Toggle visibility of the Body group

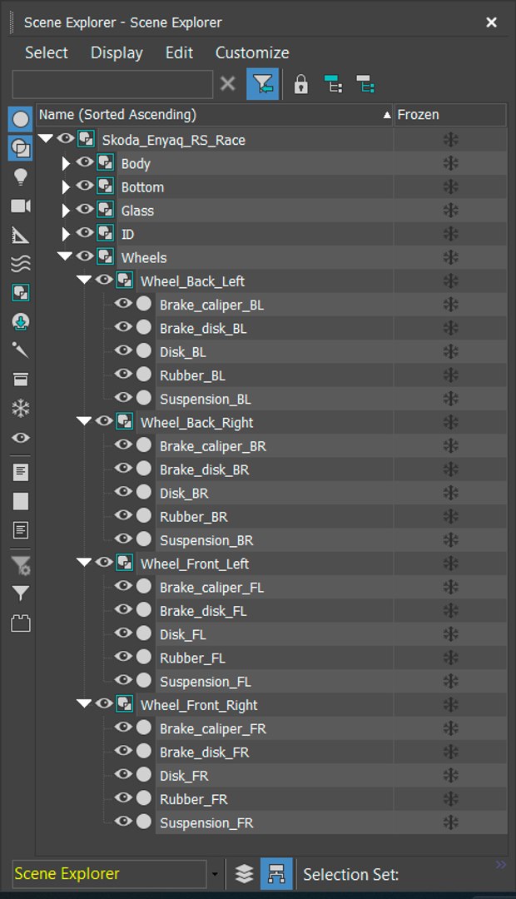click(85, 161)
